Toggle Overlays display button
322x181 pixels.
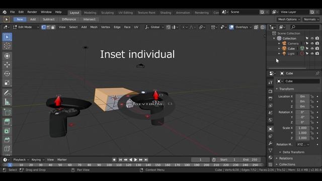[231, 27]
